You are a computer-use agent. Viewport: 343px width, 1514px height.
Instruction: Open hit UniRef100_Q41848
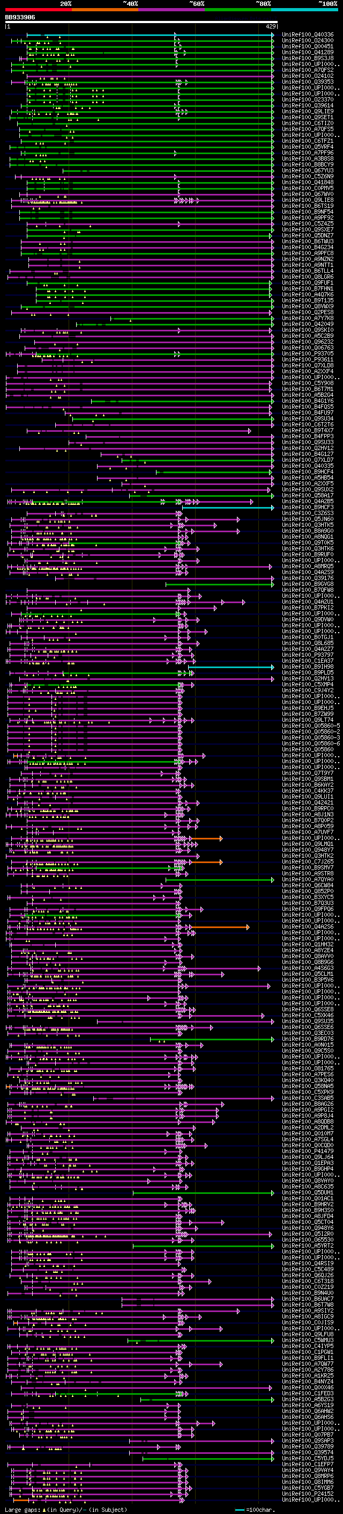(x=307, y=182)
